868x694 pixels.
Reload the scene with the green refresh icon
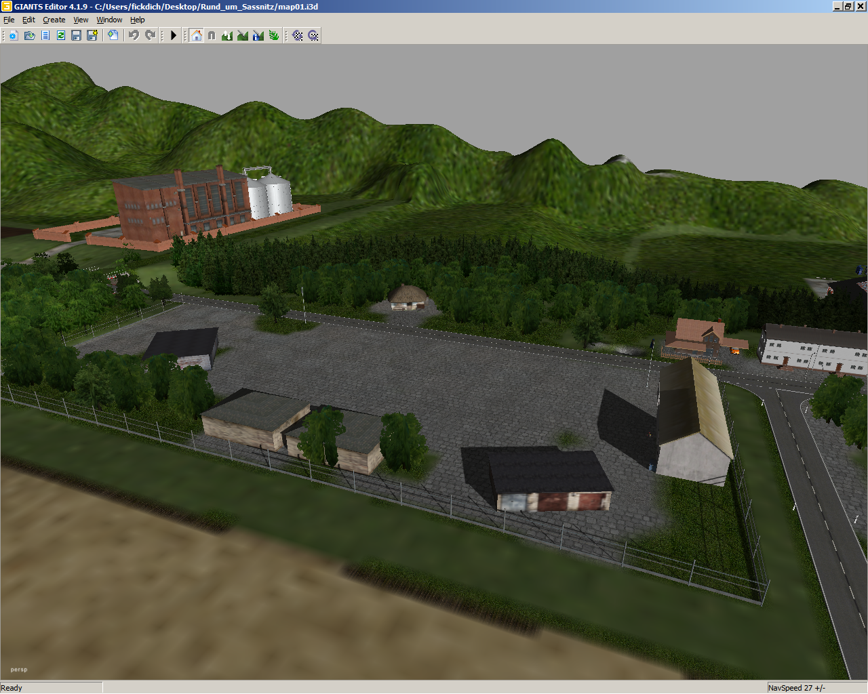(61, 35)
